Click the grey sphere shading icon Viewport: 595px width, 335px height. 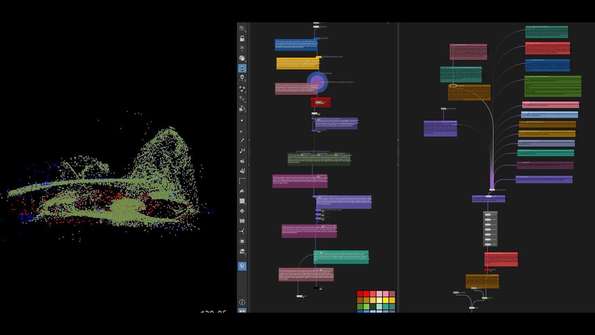(x=242, y=58)
